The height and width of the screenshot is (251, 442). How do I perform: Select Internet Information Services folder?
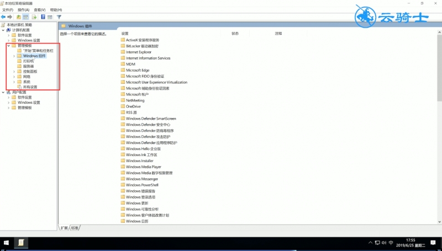coord(148,58)
